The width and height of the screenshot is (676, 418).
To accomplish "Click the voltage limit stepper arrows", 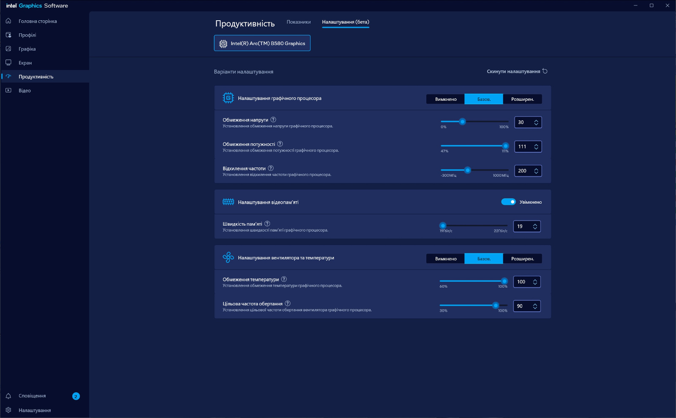I will click(x=536, y=122).
